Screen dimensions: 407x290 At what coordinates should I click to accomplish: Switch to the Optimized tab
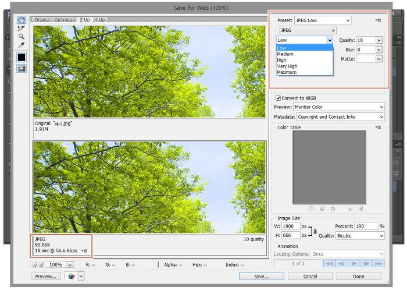(65, 19)
